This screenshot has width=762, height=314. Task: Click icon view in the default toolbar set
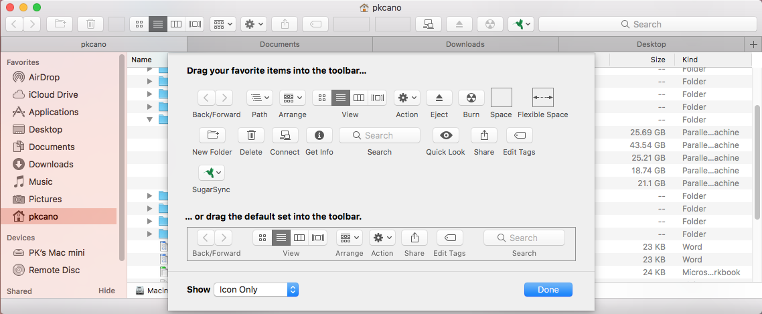(262, 238)
